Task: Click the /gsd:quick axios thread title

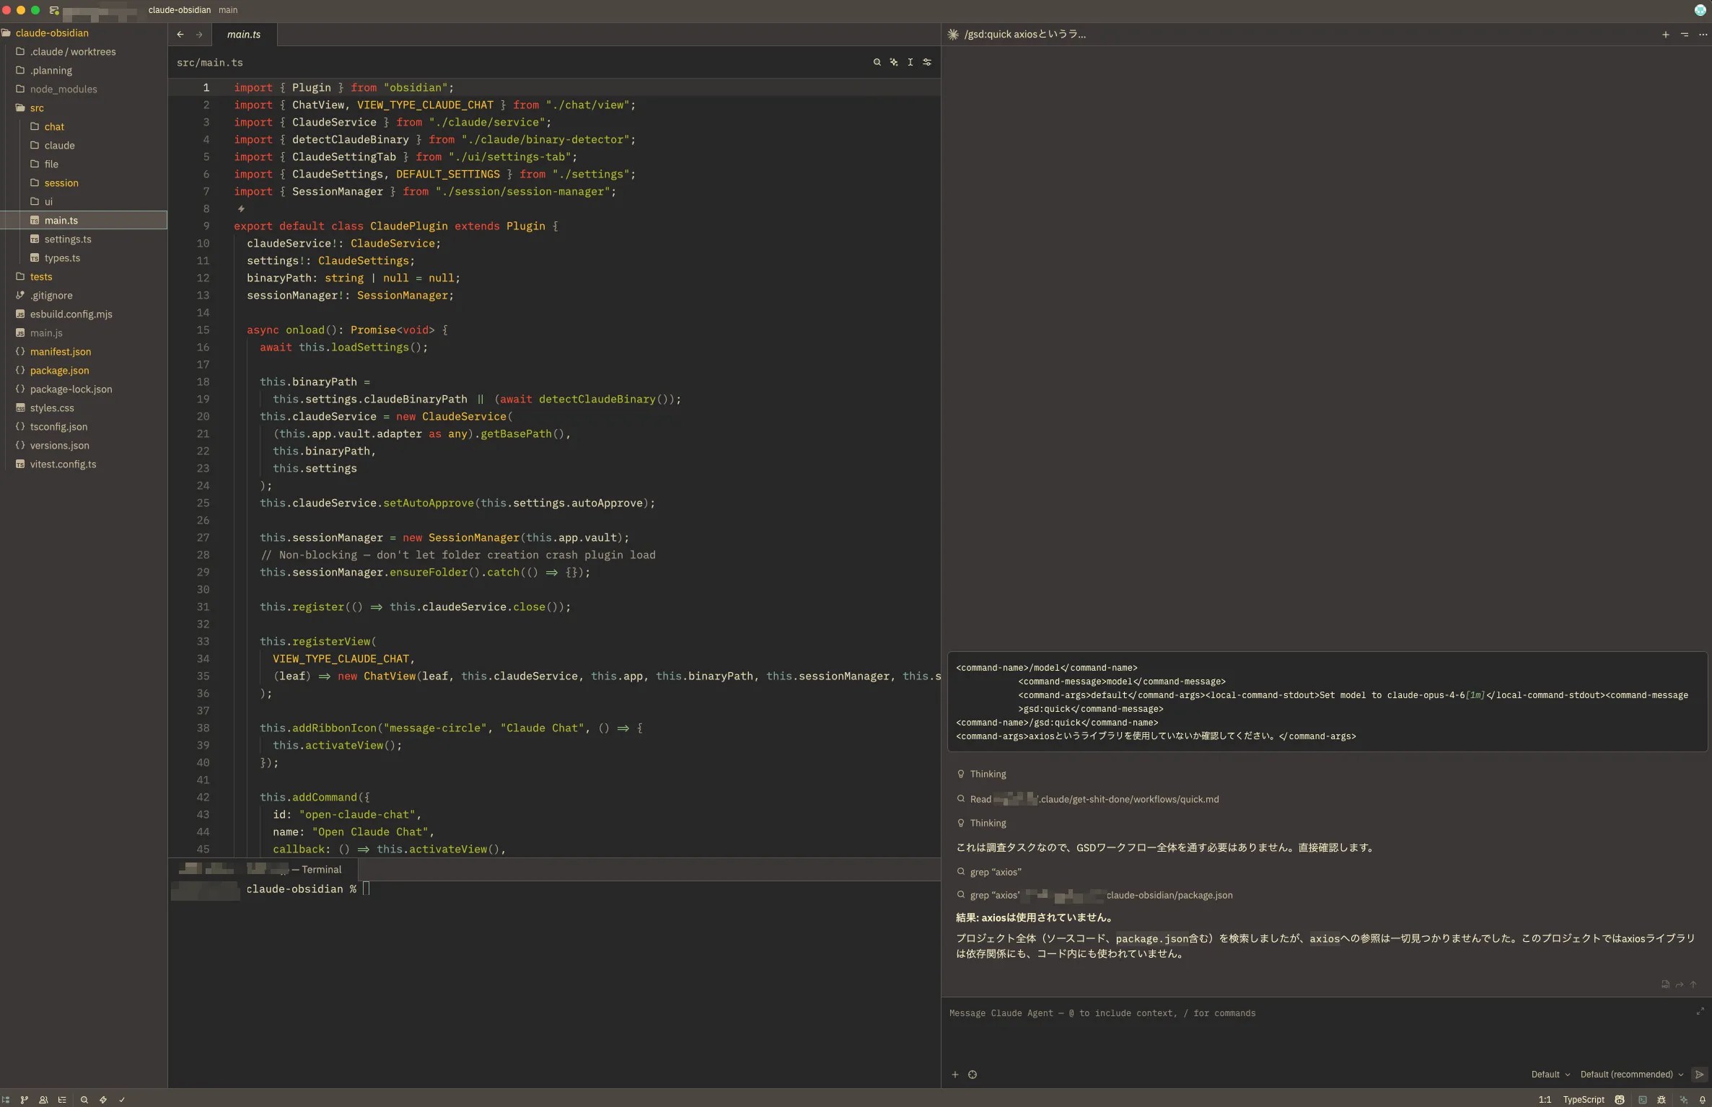Action: [x=1024, y=34]
